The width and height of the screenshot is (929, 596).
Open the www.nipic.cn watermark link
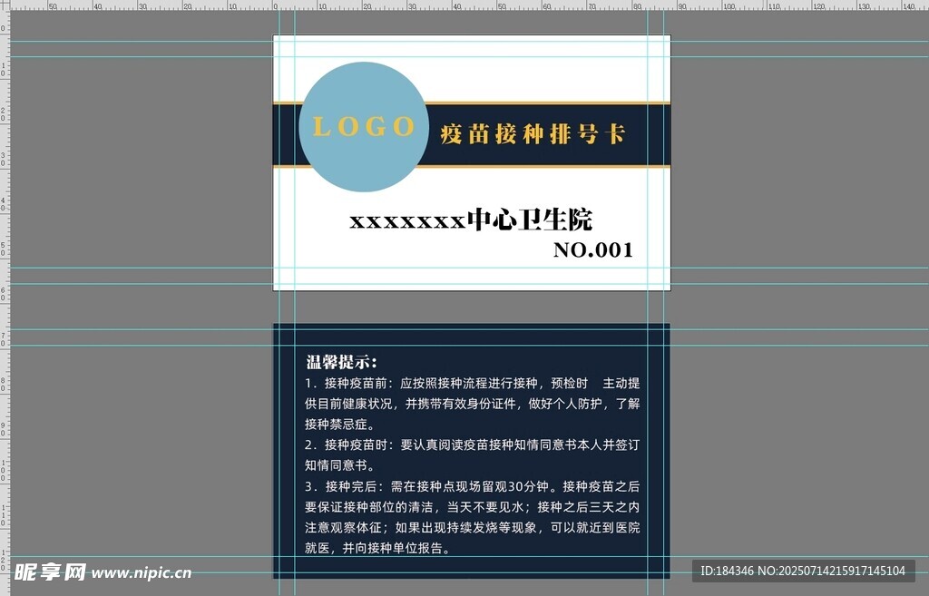(x=142, y=573)
